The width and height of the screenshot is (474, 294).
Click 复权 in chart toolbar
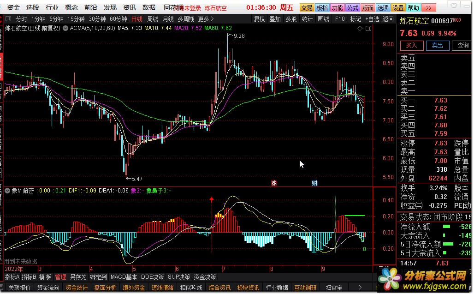click(259, 19)
